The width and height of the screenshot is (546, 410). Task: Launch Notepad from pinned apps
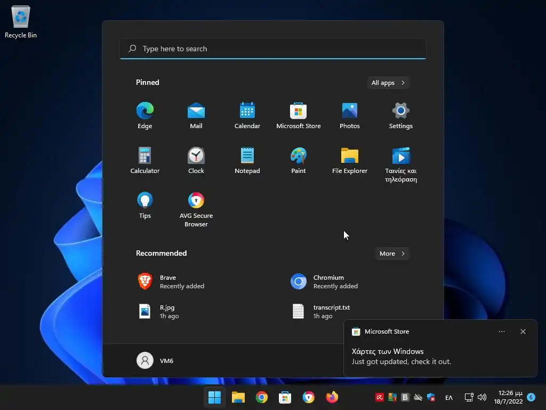247,160
